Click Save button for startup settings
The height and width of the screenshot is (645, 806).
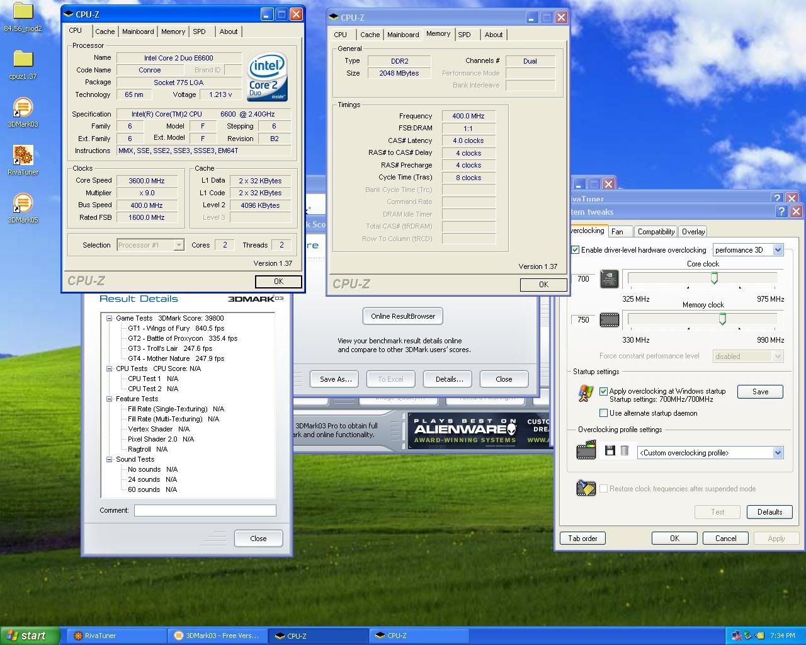[x=760, y=392]
